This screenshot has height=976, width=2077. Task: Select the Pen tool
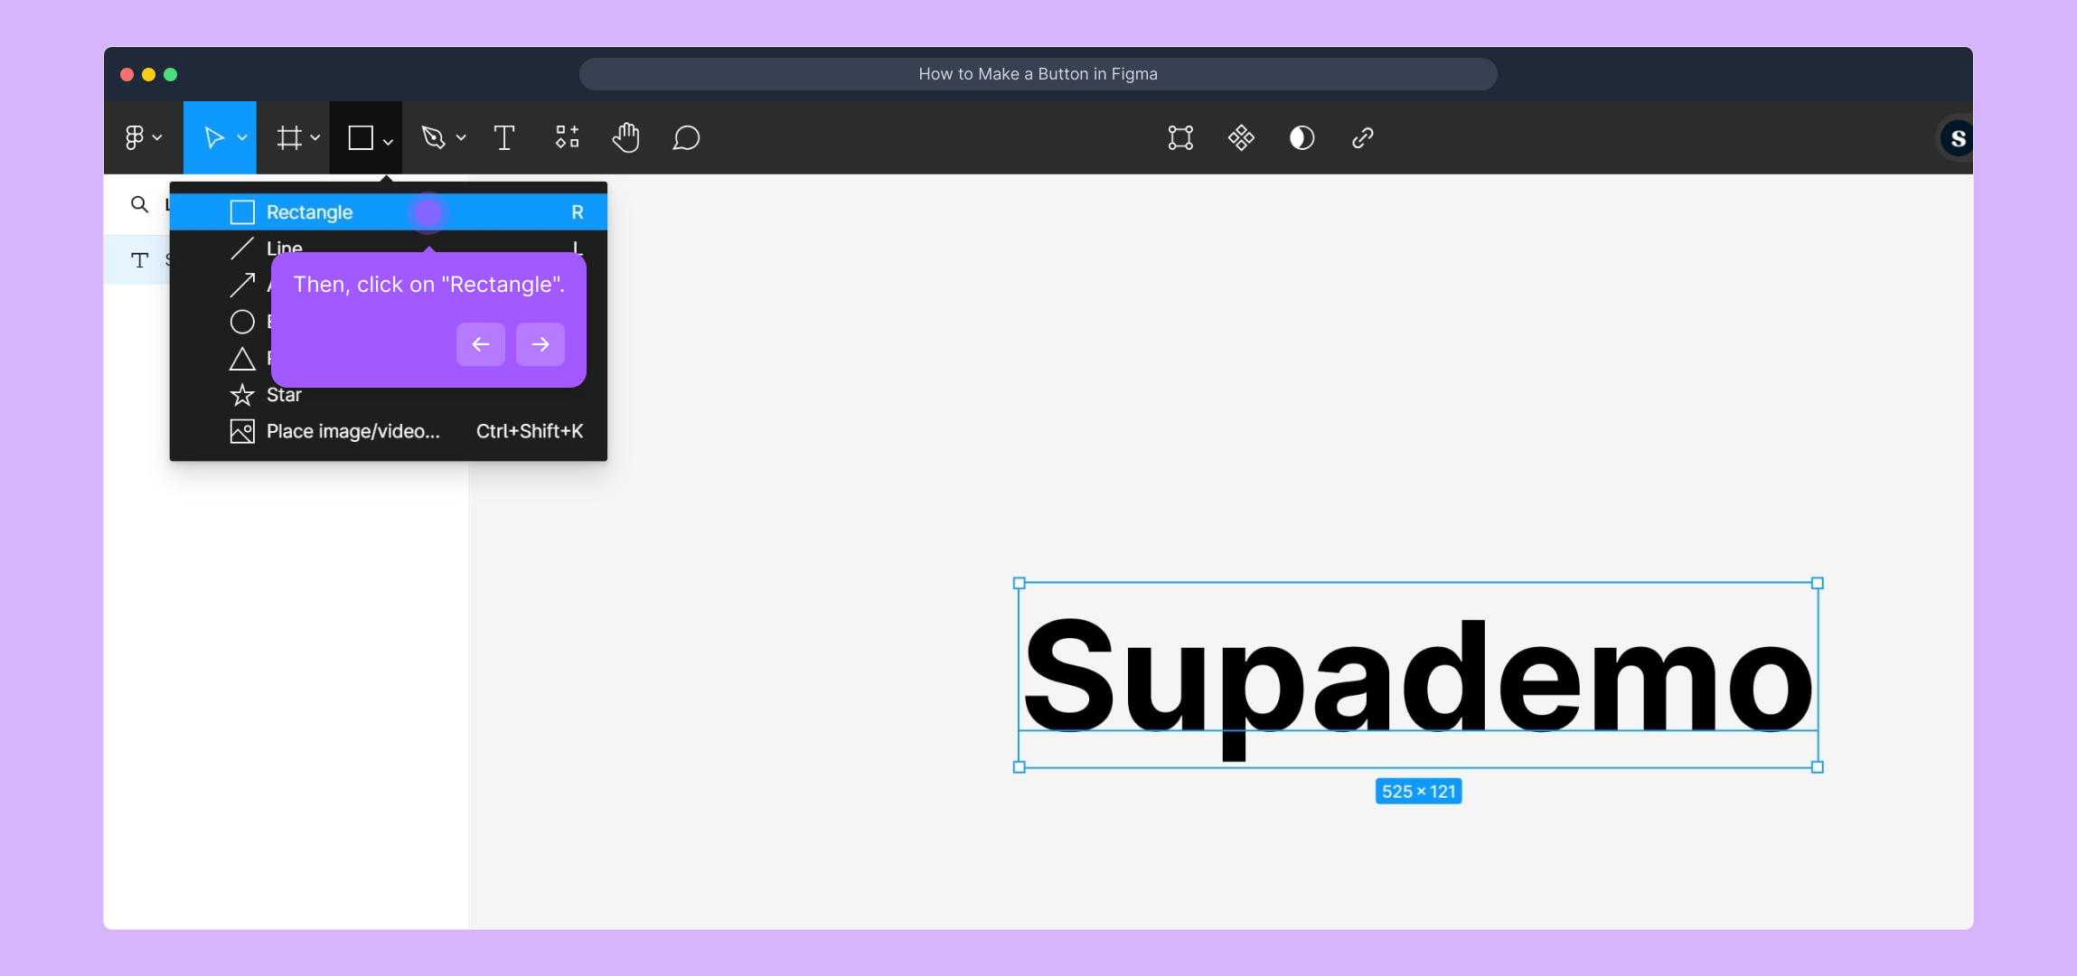tap(434, 138)
